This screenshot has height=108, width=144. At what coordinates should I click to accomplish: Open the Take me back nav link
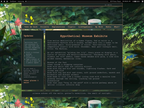tap(31, 27)
